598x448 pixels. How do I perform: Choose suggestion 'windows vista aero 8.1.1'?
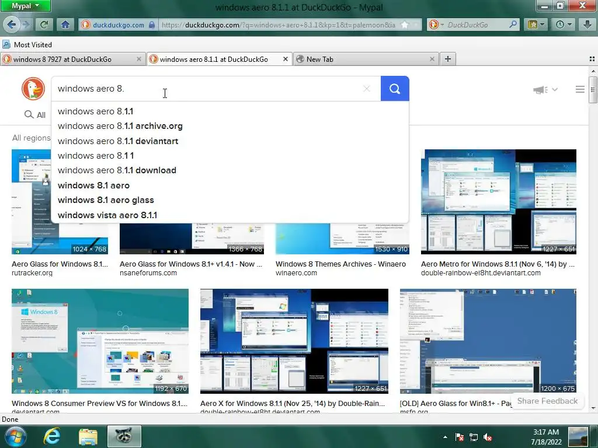(x=230, y=215)
